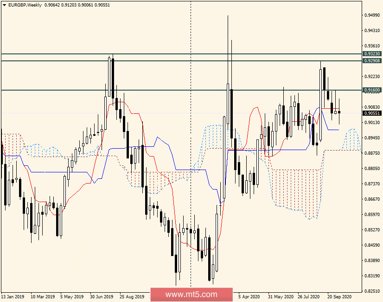The image size is (383, 302).
Task: Click the 0.93230 horizontal level price tag
Action: click(x=372, y=53)
